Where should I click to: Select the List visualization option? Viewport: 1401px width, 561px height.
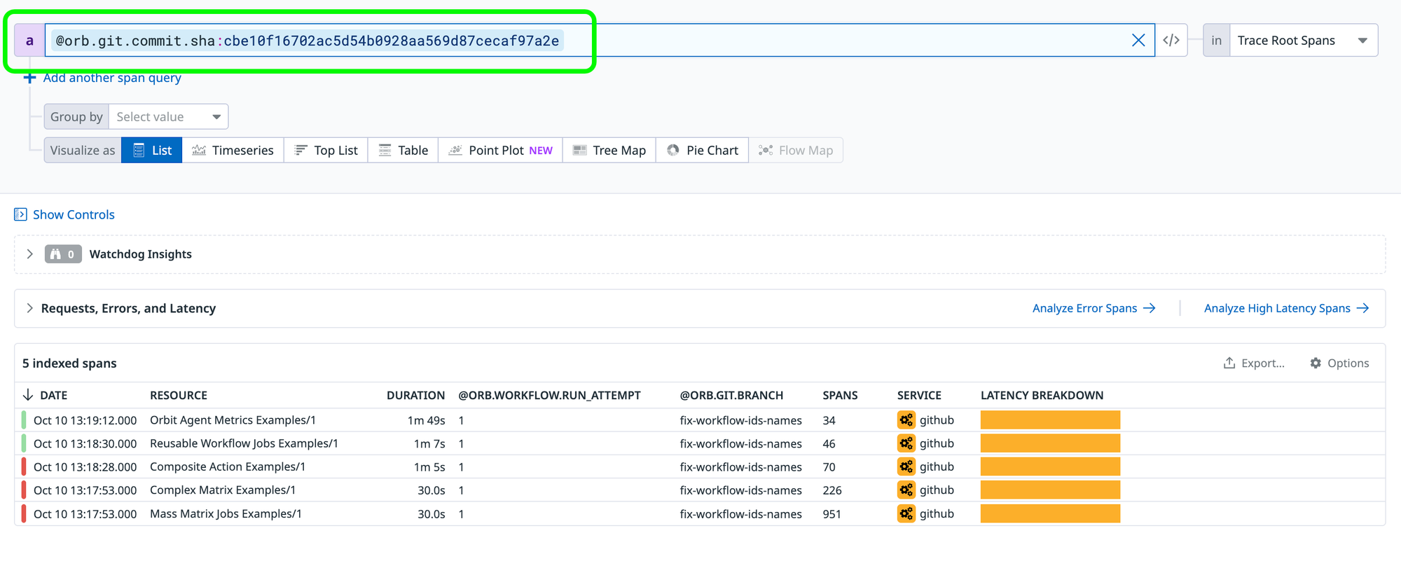(x=152, y=151)
